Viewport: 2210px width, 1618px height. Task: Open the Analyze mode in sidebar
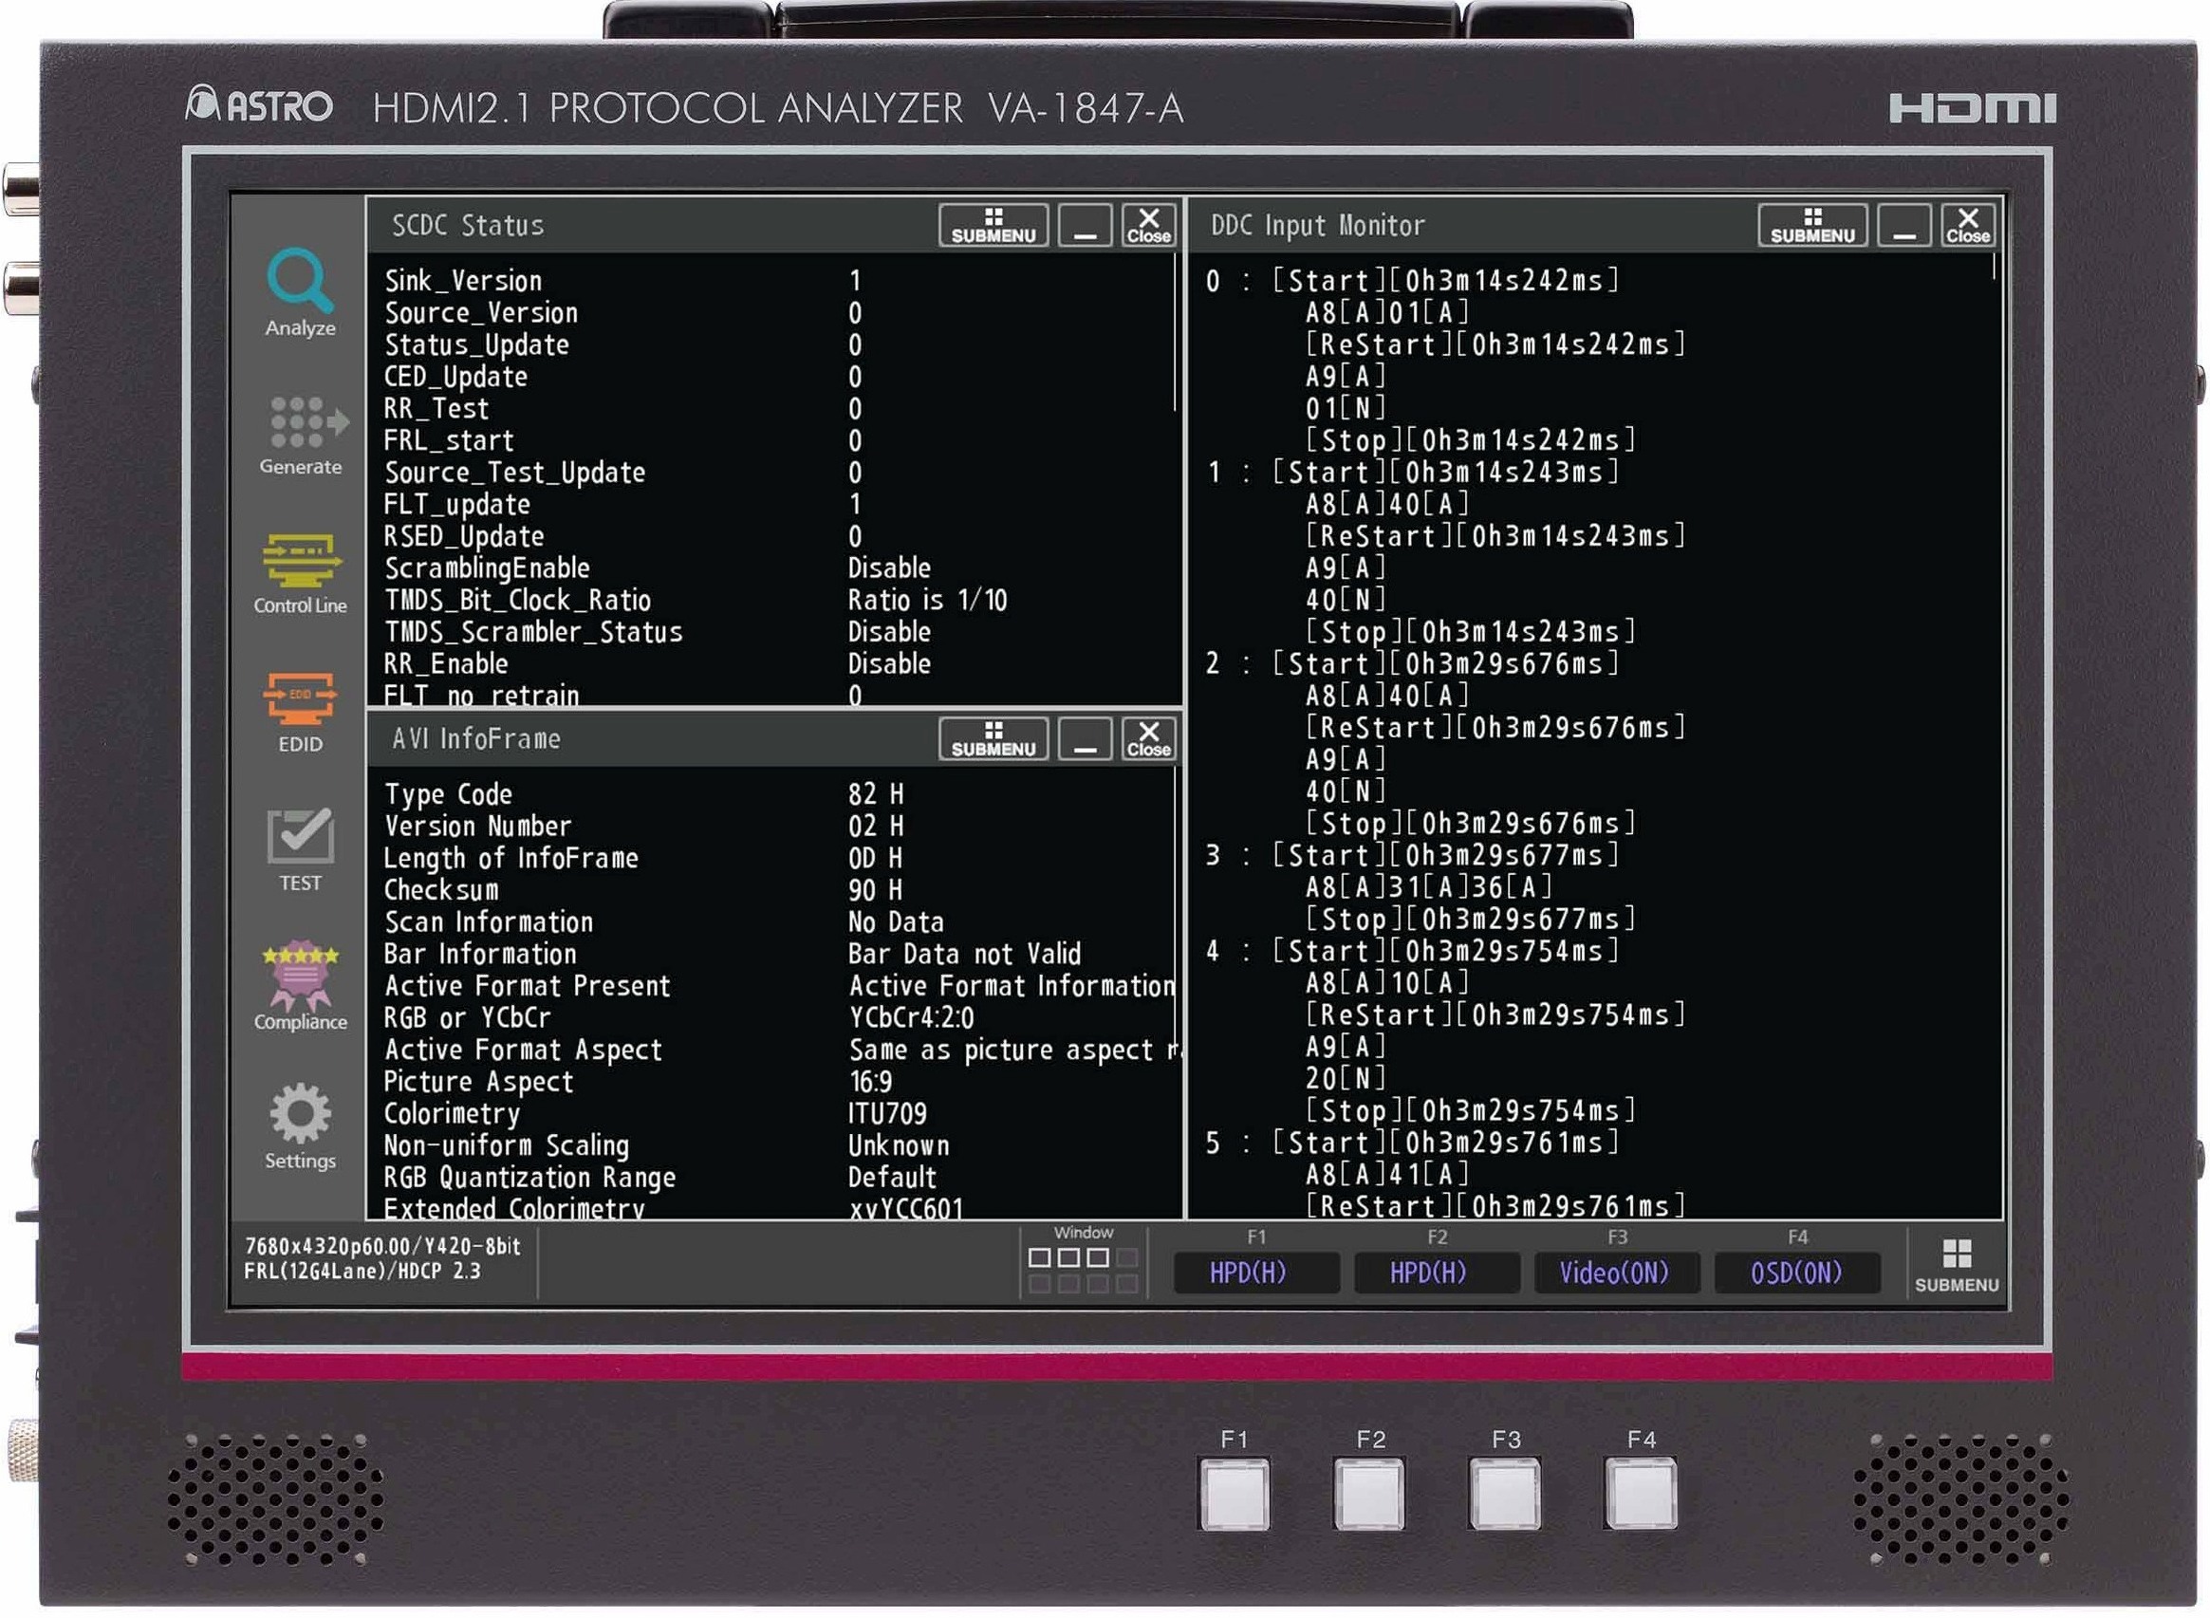coord(300,293)
